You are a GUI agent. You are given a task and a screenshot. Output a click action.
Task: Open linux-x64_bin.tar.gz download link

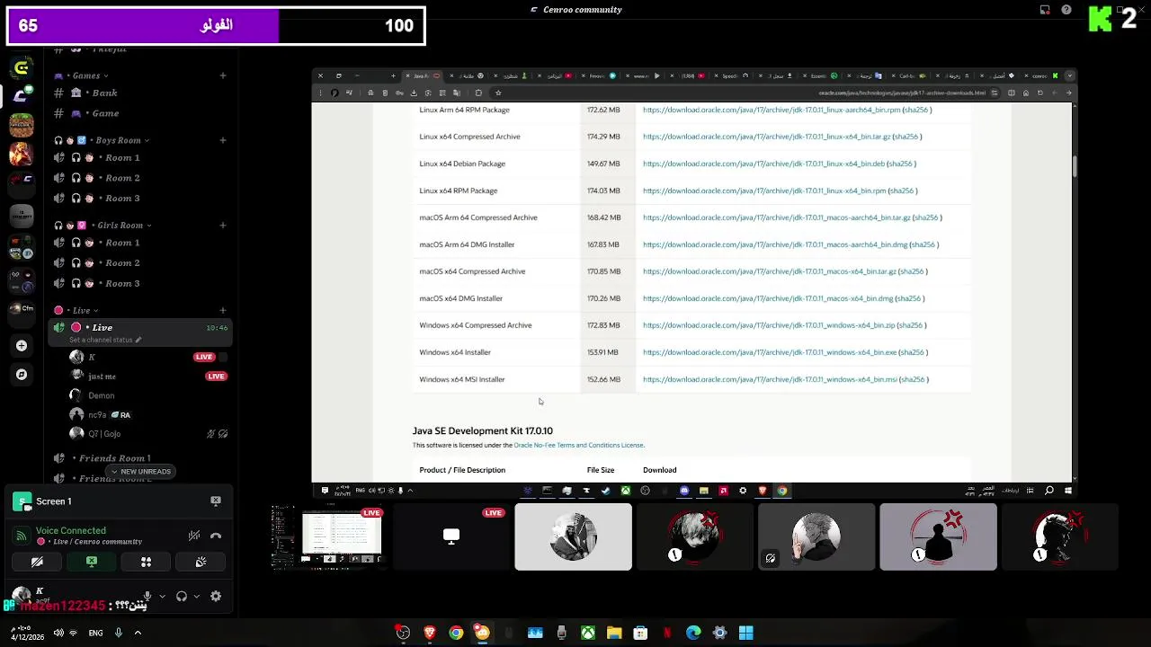[766, 137]
